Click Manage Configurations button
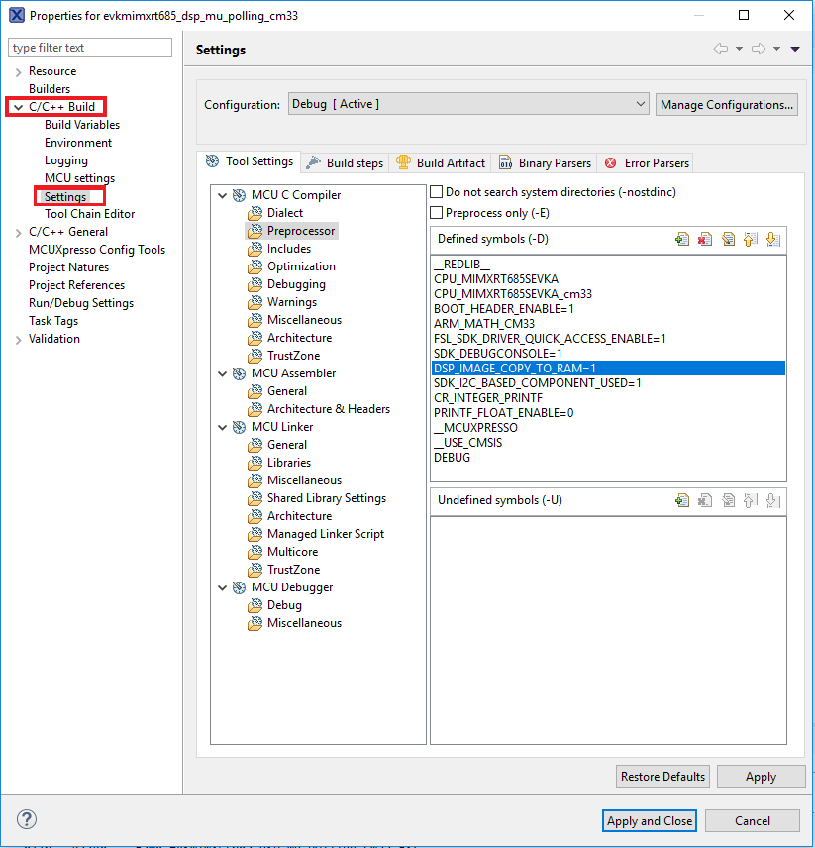The height and width of the screenshot is (848, 815). tap(726, 104)
